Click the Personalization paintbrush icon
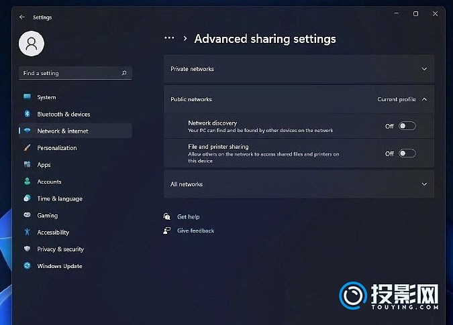The image size is (453, 325). pos(27,147)
